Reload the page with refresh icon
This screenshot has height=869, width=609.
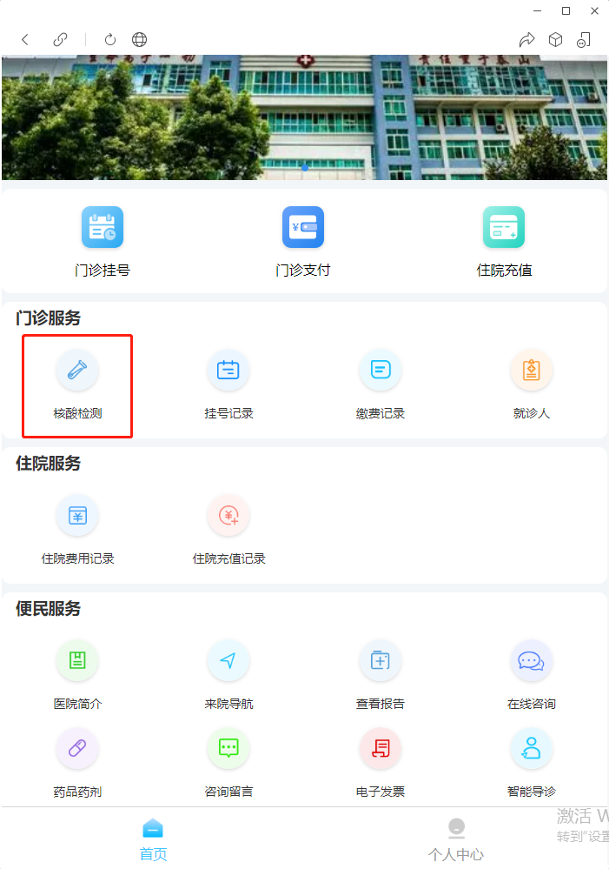[x=110, y=39]
